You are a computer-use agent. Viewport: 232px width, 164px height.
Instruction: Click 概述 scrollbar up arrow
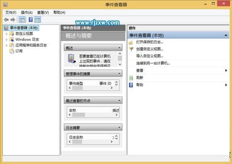[120, 54]
